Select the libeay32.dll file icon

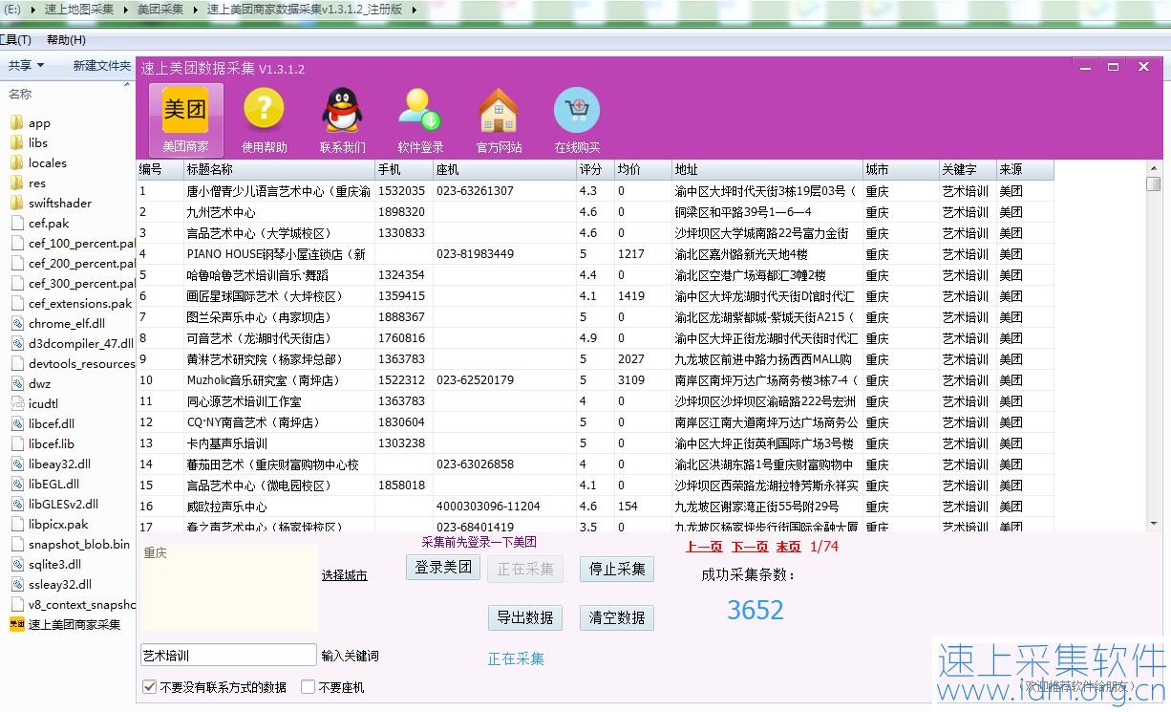(16, 464)
